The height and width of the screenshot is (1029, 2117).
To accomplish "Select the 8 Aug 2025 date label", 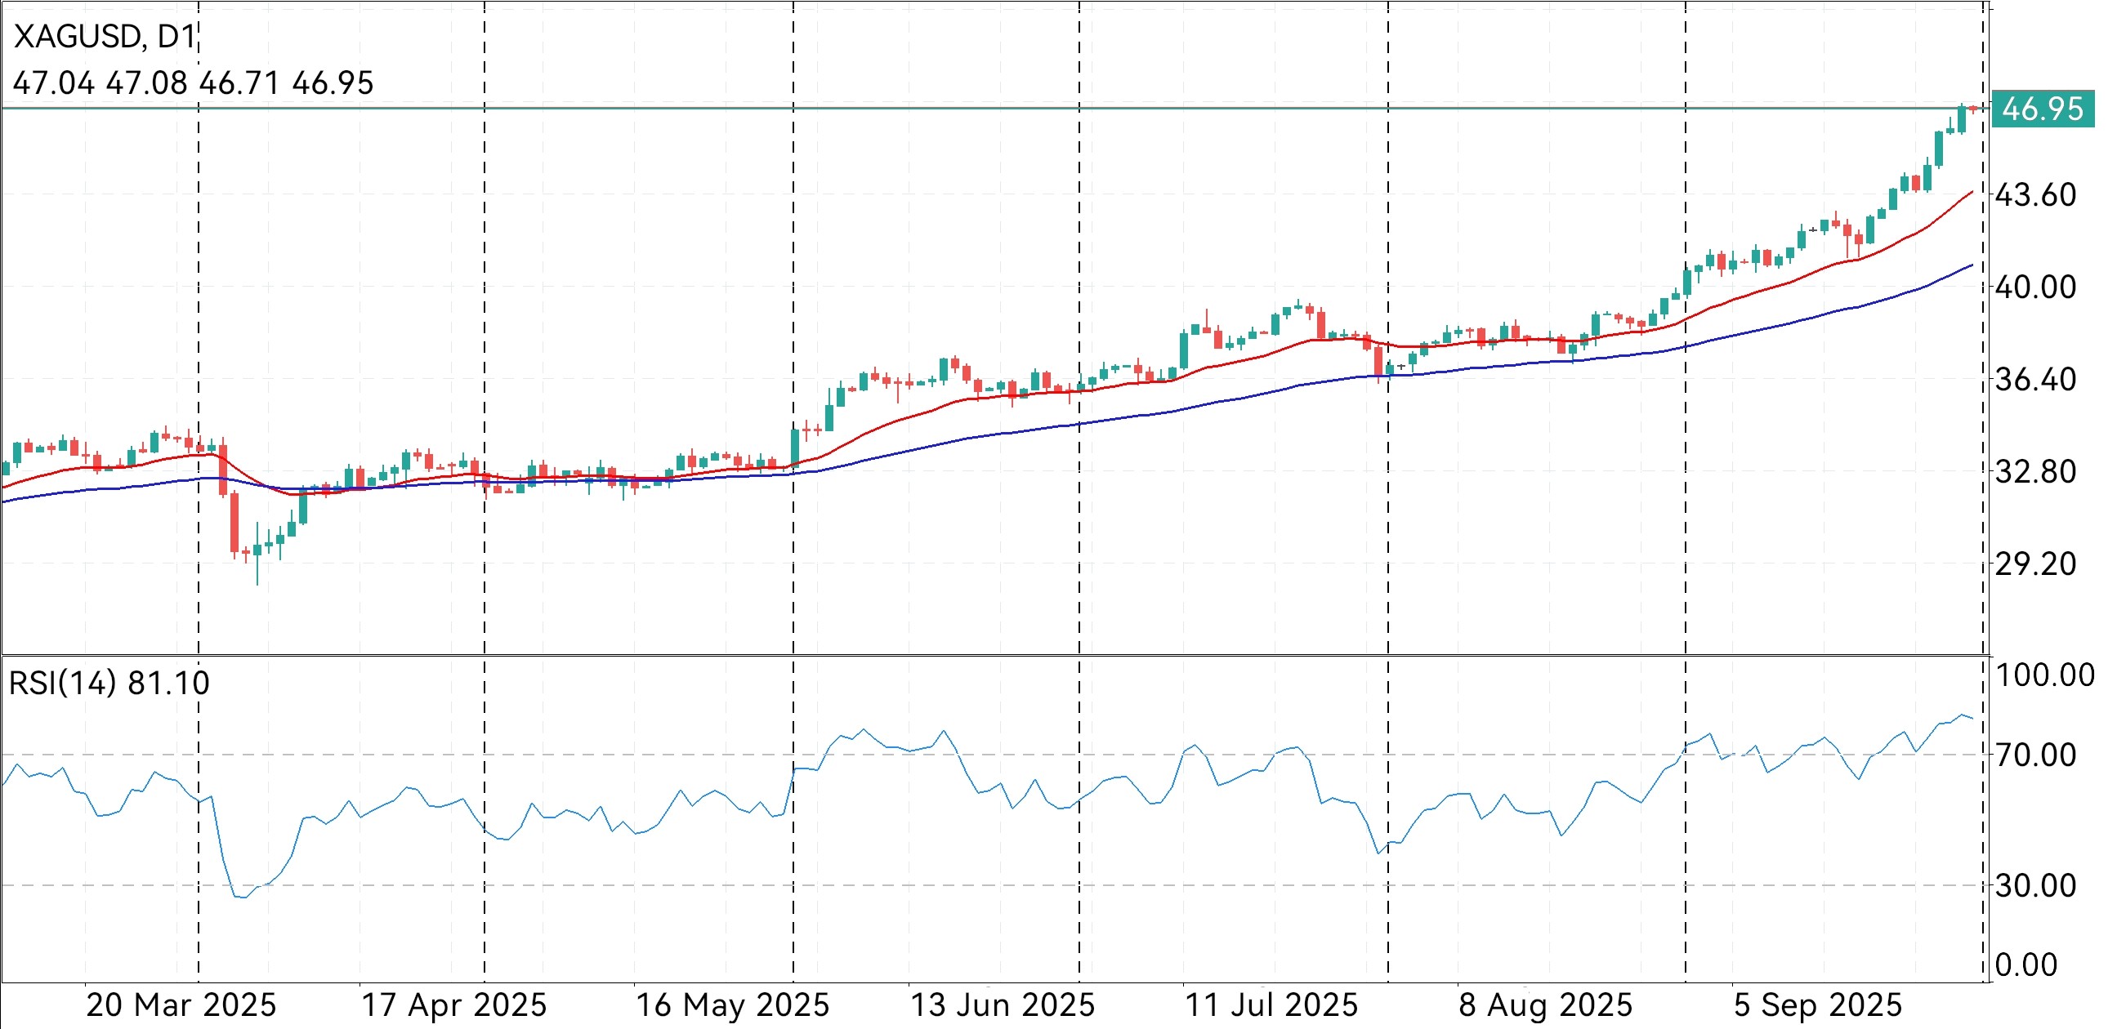I will [1545, 1005].
